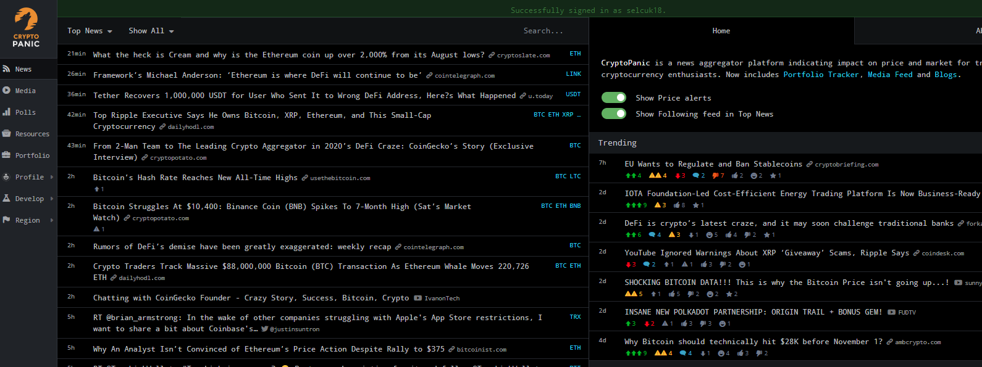The width and height of the screenshot is (982, 367).
Task: Click important votes on SHOCKING BITCOIN DATA post
Action: tap(634, 294)
